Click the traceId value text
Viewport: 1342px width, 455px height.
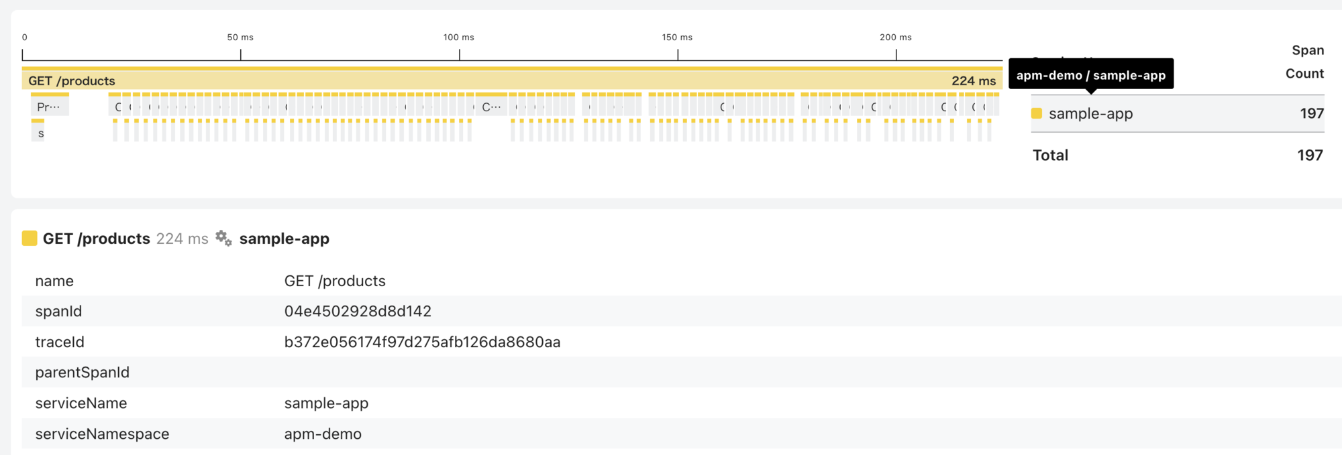[x=422, y=342]
